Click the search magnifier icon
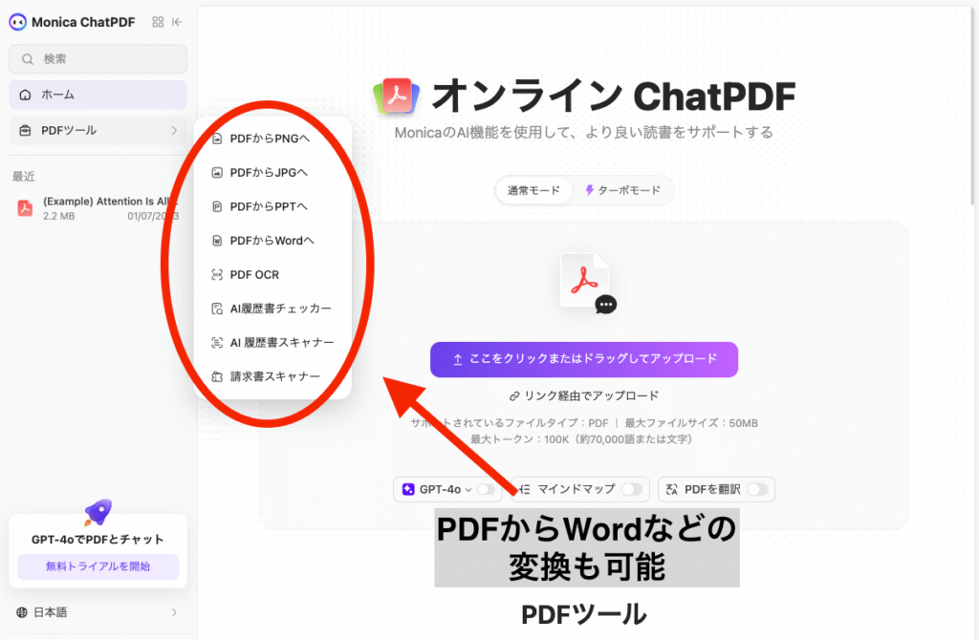Screen dimensions: 979x640 click(x=28, y=59)
